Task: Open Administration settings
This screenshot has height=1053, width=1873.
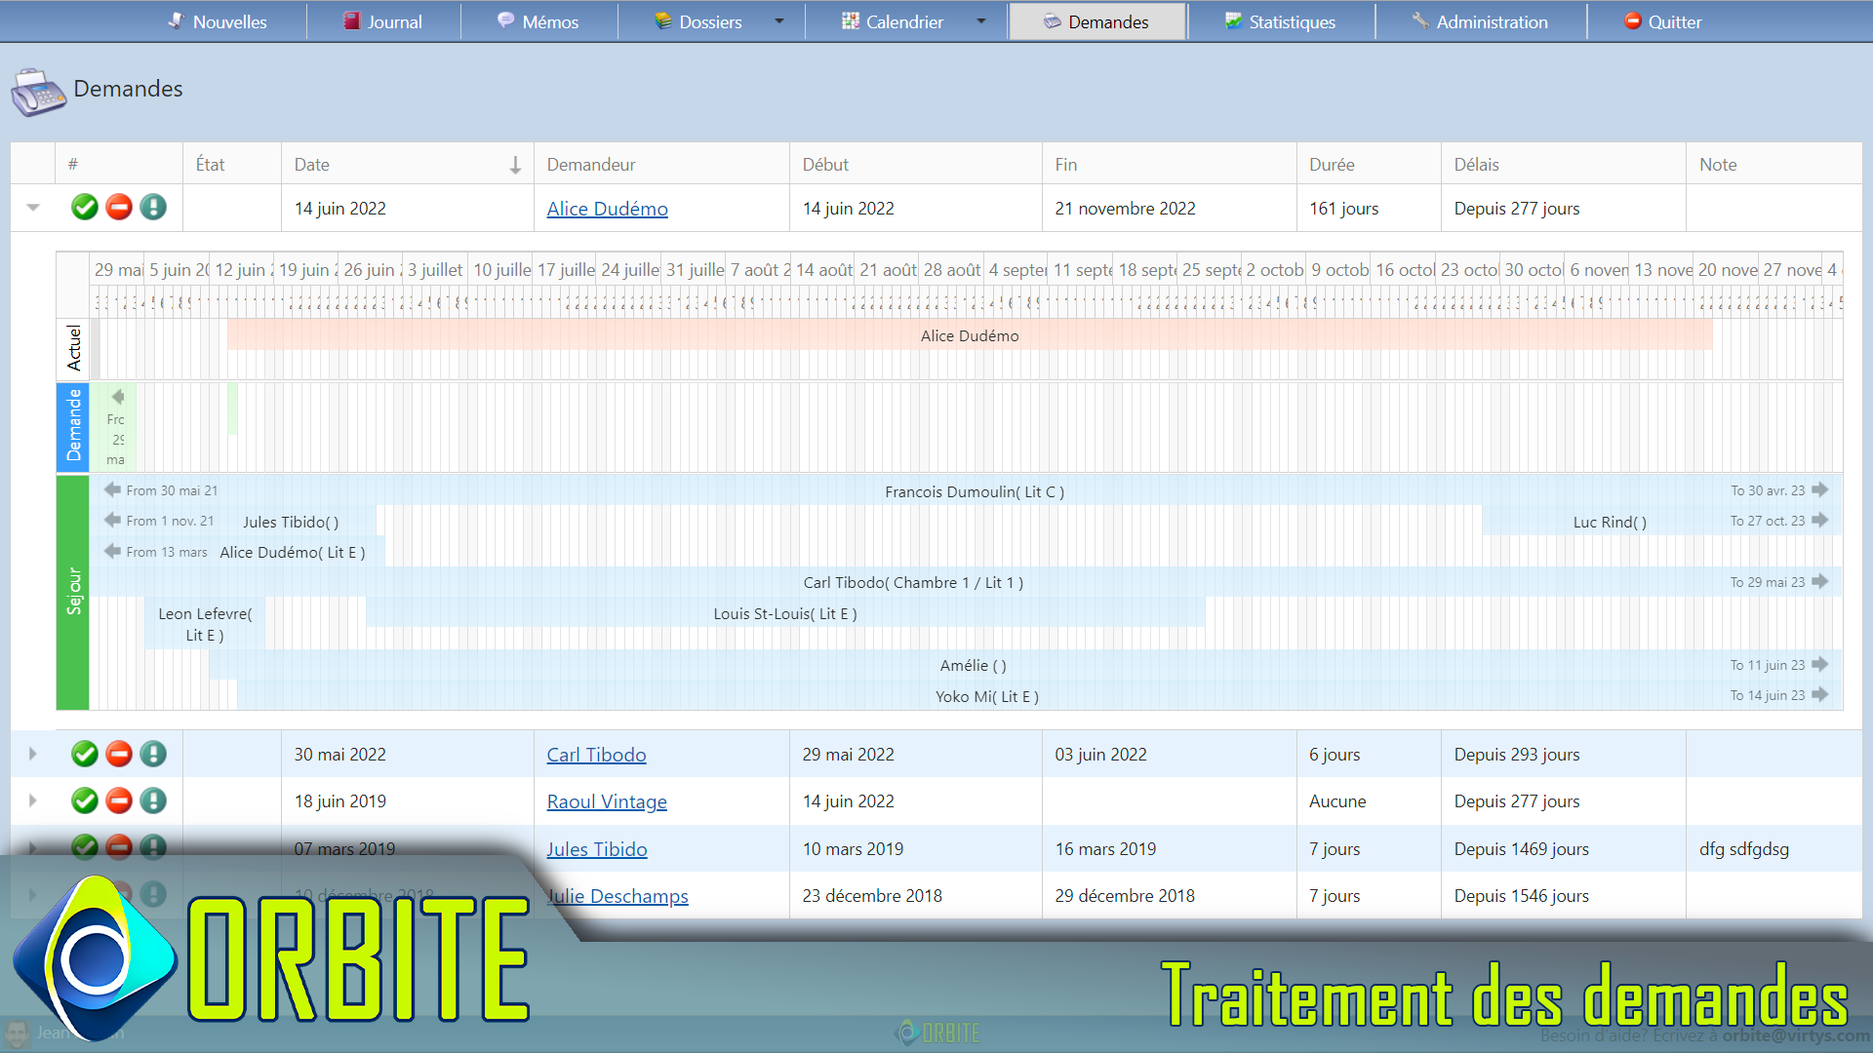Action: [x=1479, y=21]
